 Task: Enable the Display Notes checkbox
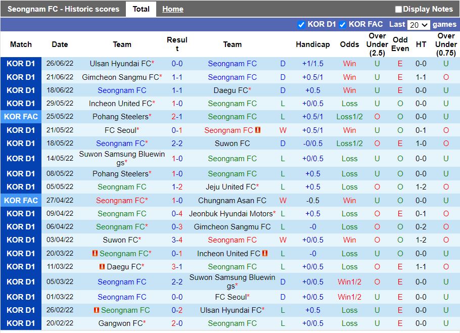tap(399, 9)
